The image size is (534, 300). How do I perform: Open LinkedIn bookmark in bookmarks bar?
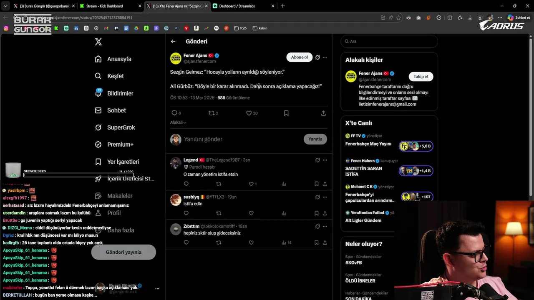(76, 28)
